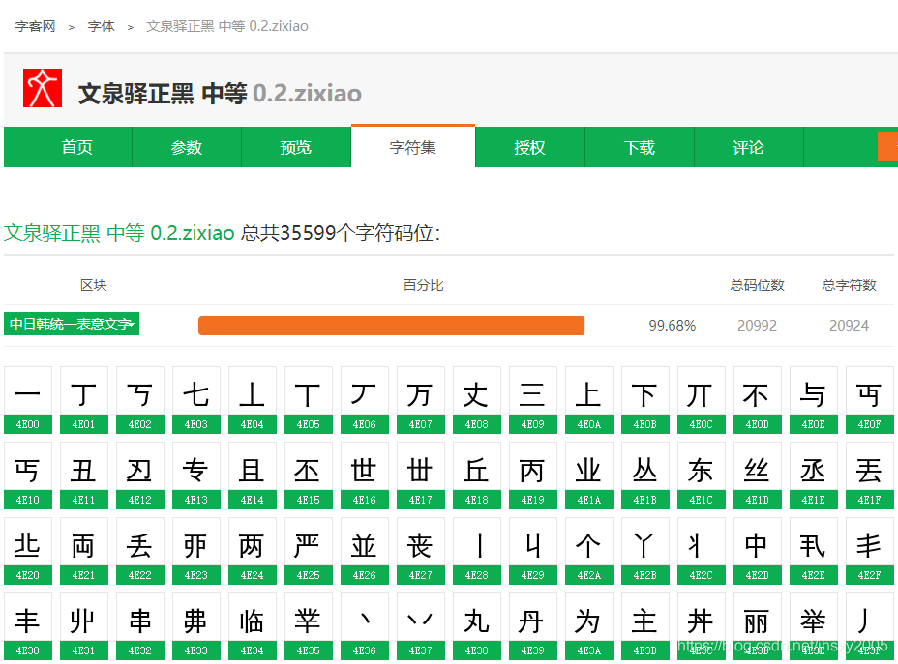
Task: Select the glyph tile 4E3B
Action: [644, 627]
